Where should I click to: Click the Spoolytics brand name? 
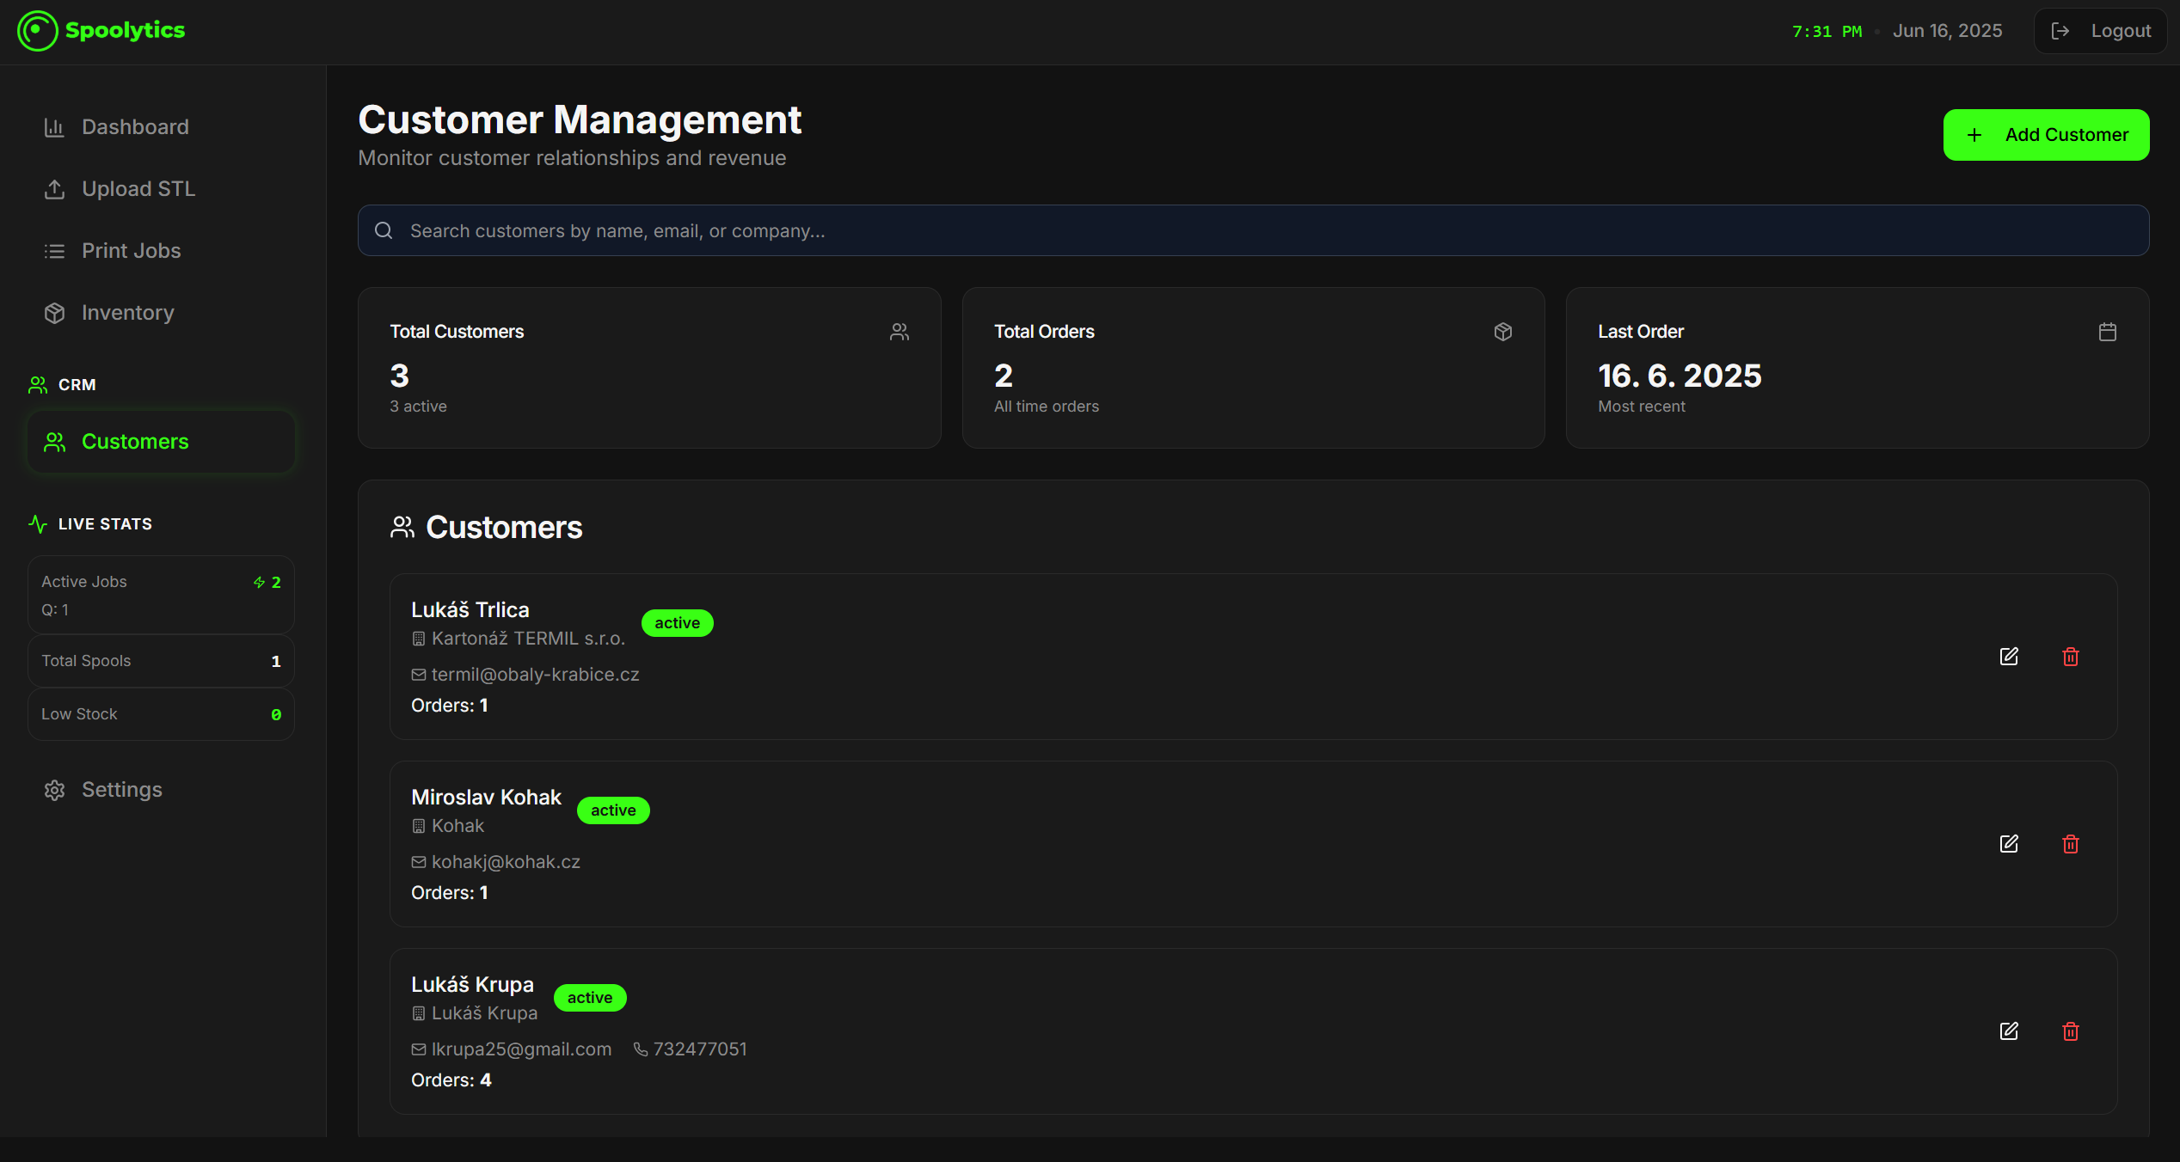coord(125,30)
